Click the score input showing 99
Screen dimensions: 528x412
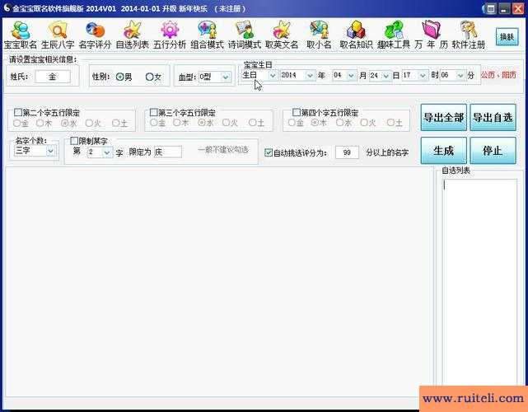click(x=347, y=152)
